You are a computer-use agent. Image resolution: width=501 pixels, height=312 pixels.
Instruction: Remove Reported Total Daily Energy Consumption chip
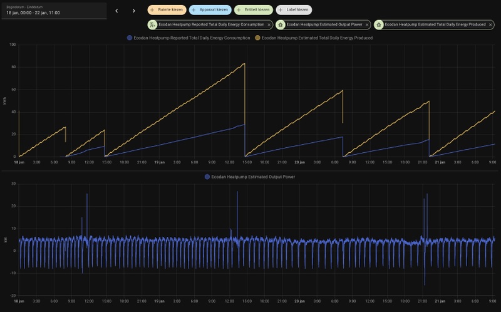(269, 25)
